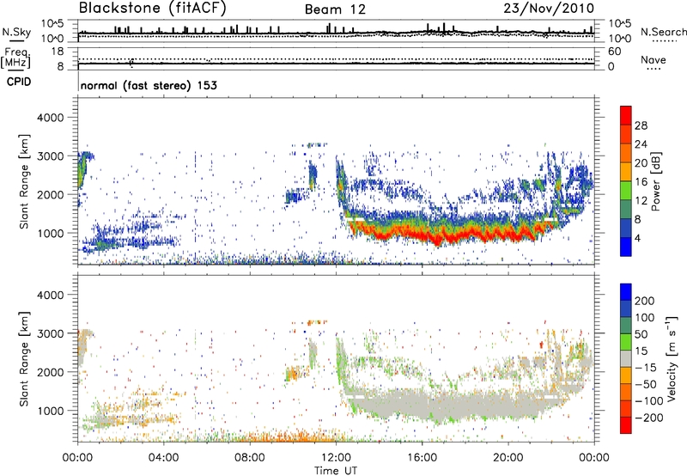
Task: Click the '60' Nave axis value
Action: click(614, 52)
